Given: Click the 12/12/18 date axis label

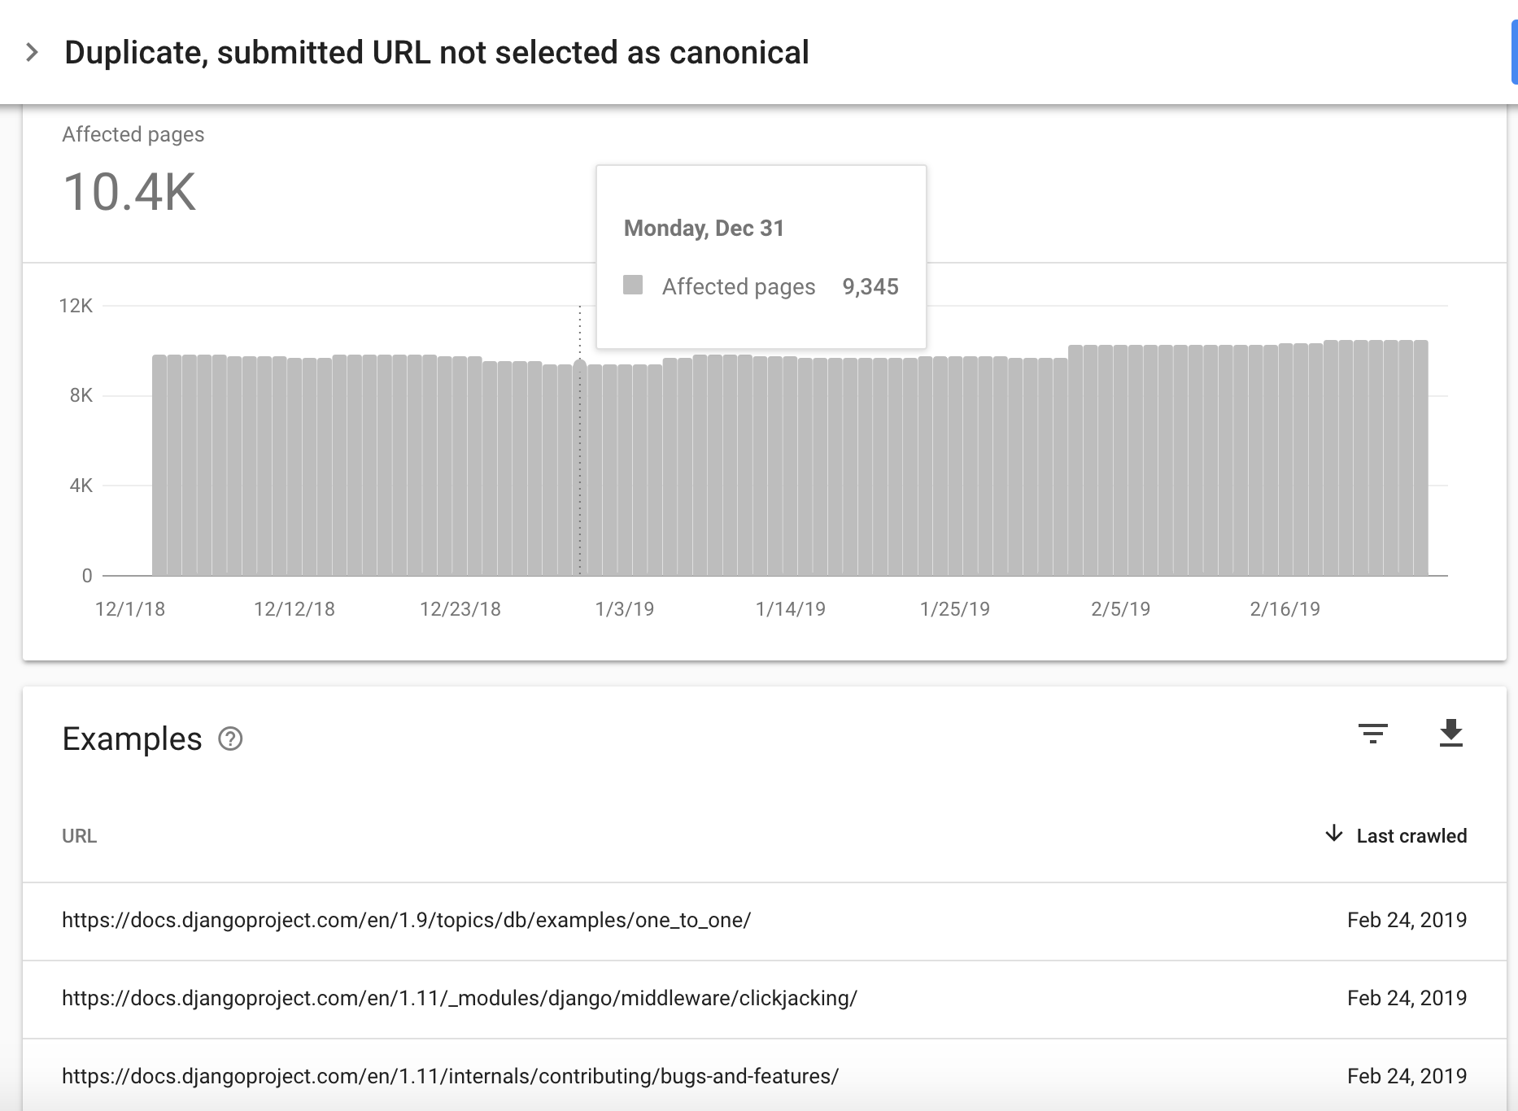Looking at the screenshot, I should (294, 609).
